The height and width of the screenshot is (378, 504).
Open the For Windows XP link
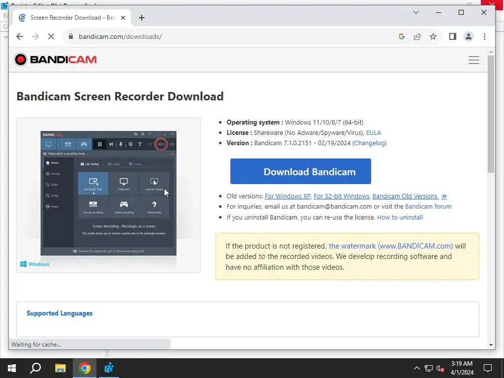click(287, 196)
